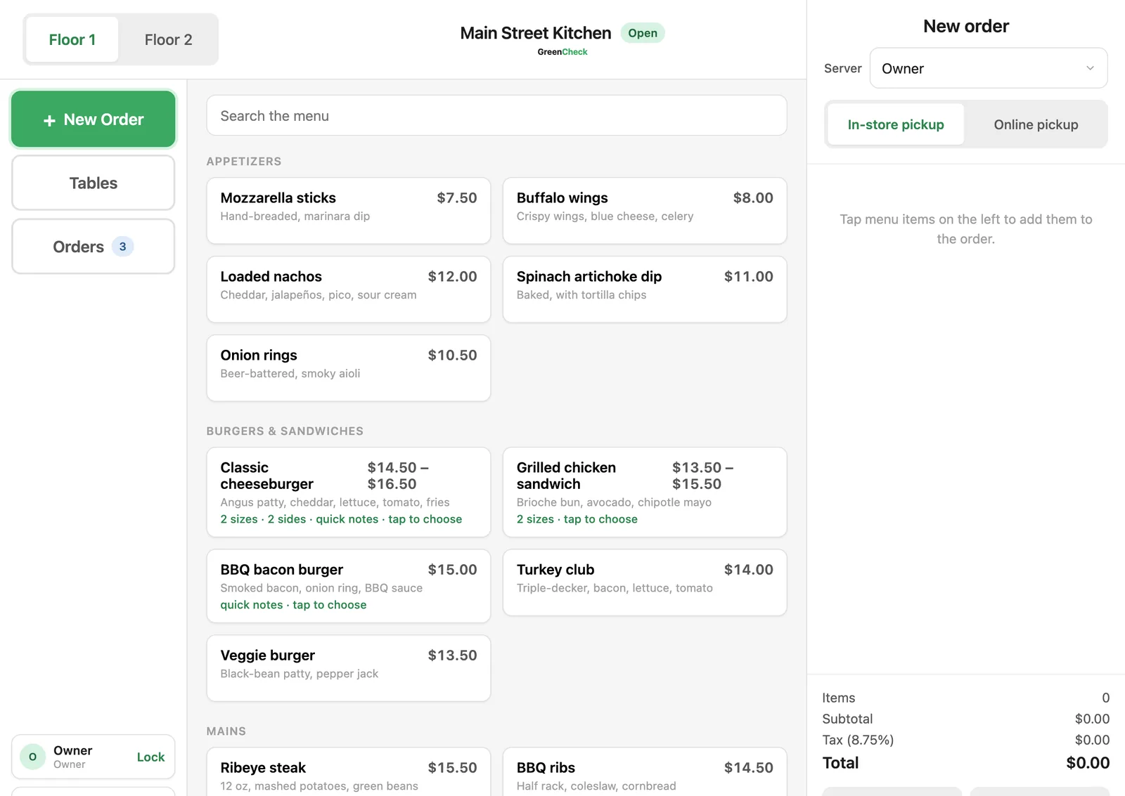Choose options for Grilled chicken sandwich
The width and height of the screenshot is (1125, 796).
coord(645,492)
